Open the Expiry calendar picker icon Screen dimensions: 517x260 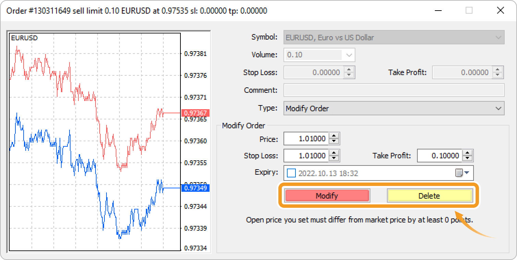(x=462, y=173)
